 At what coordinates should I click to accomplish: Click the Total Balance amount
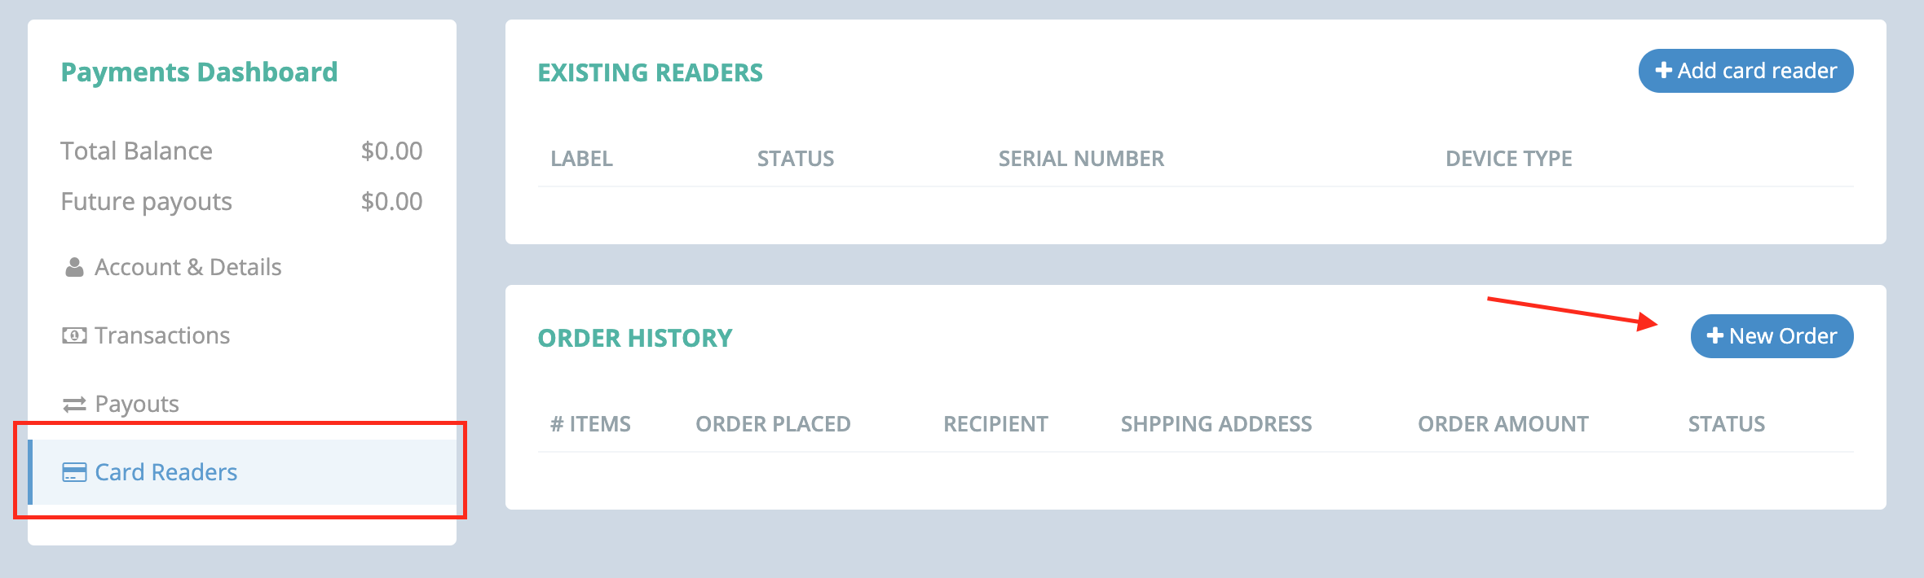point(392,150)
